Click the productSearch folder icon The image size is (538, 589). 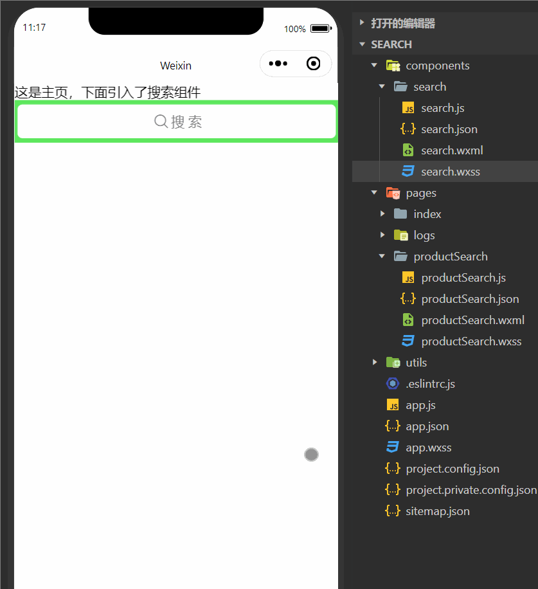pyautogui.click(x=400, y=257)
